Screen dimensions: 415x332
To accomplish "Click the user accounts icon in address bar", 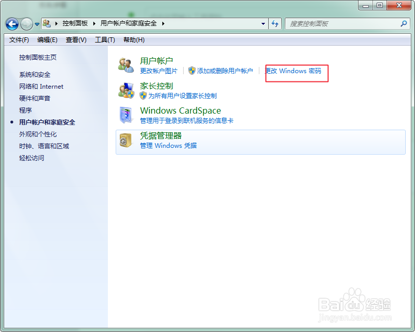I will pyautogui.click(x=47, y=23).
